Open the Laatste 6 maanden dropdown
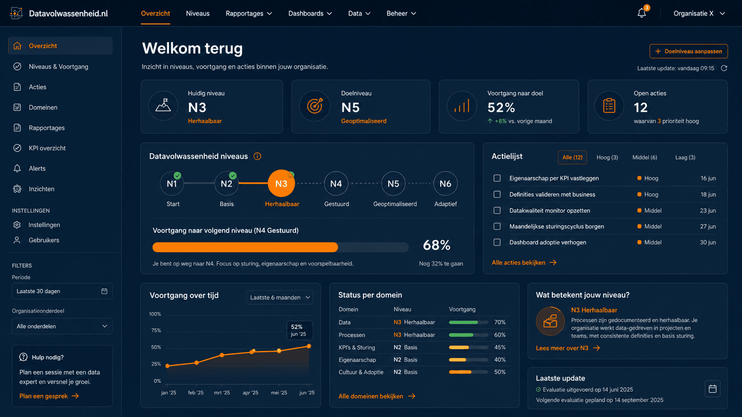This screenshot has width=742, height=417. point(280,297)
